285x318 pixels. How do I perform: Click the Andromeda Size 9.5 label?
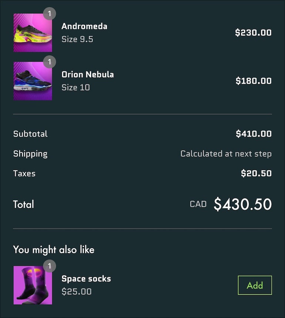(x=77, y=39)
